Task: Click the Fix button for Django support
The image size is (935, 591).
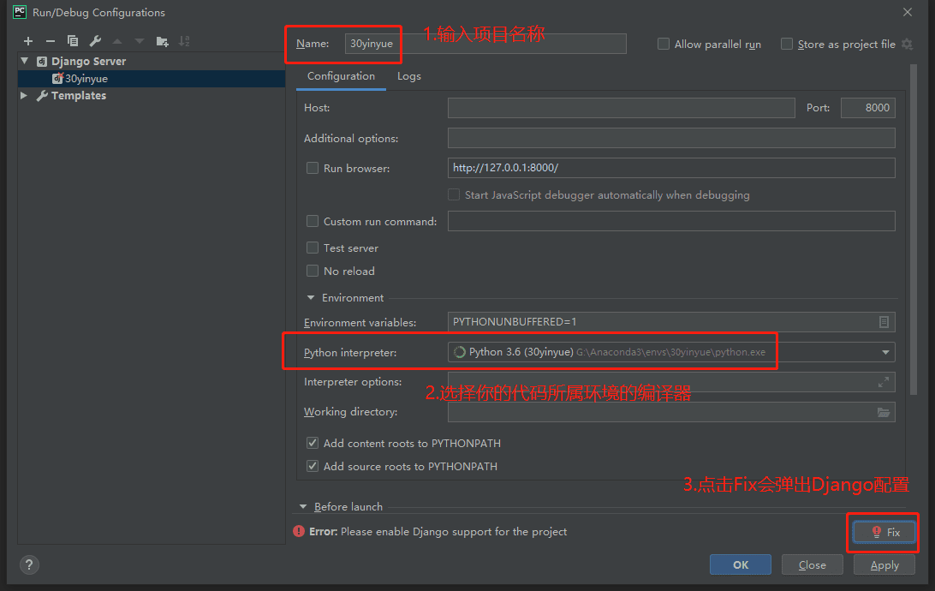Action: coord(884,532)
